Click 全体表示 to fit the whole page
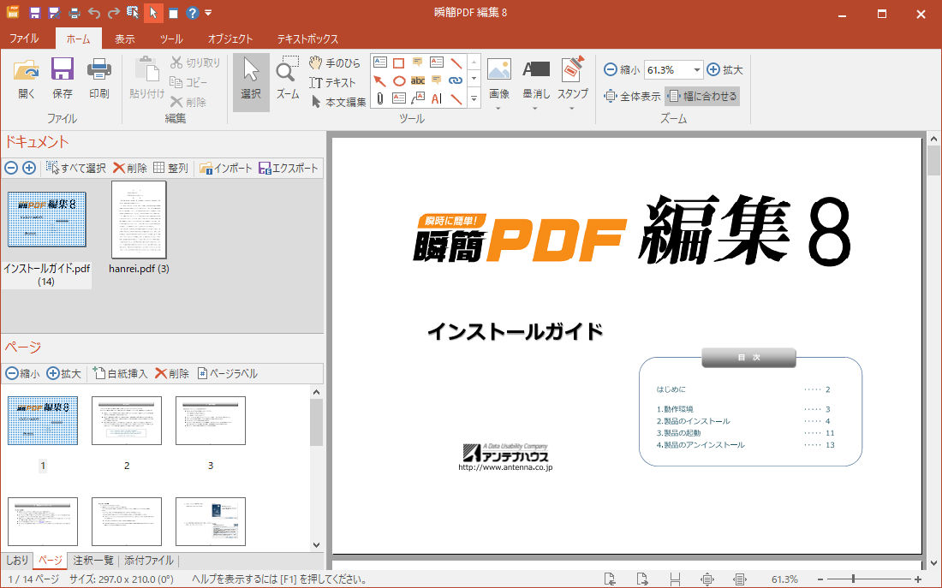 pos(632,96)
